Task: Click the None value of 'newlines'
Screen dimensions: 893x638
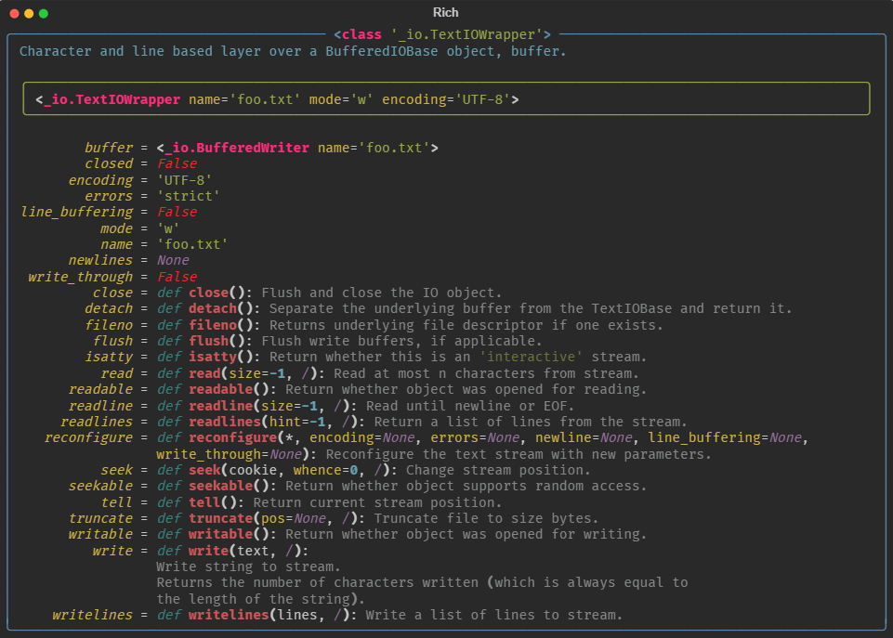Action: pyautogui.click(x=173, y=261)
